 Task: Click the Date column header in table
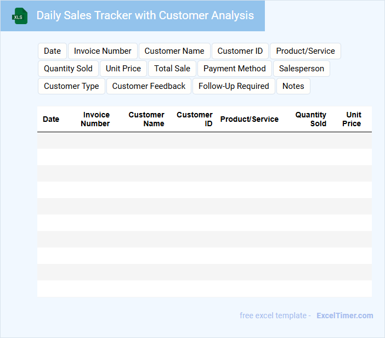(51, 119)
